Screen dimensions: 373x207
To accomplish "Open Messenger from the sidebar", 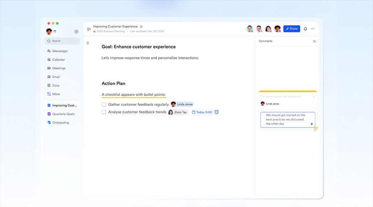I will click(60, 51).
